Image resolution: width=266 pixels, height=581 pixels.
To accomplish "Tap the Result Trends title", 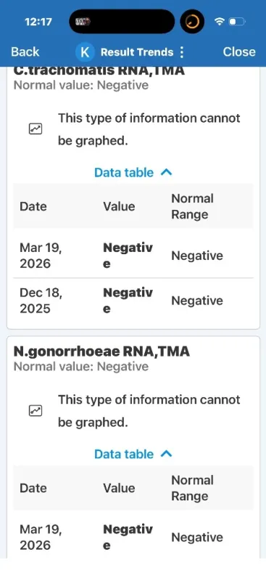I will 137,52.
